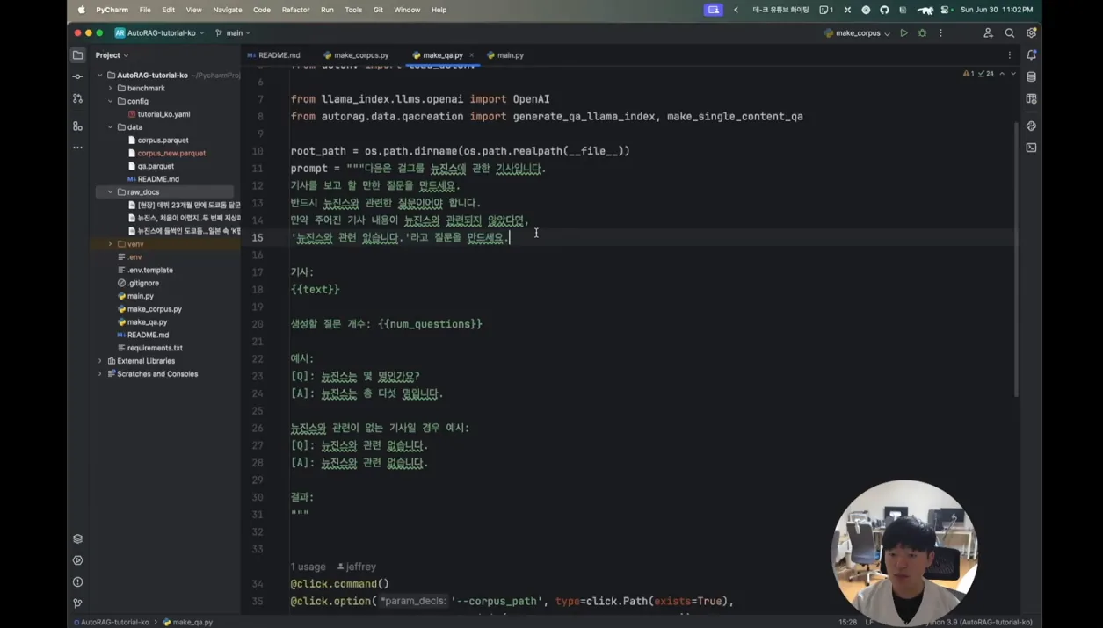Open the Git menu
Viewport: 1103px width, 628px height.
tap(378, 10)
